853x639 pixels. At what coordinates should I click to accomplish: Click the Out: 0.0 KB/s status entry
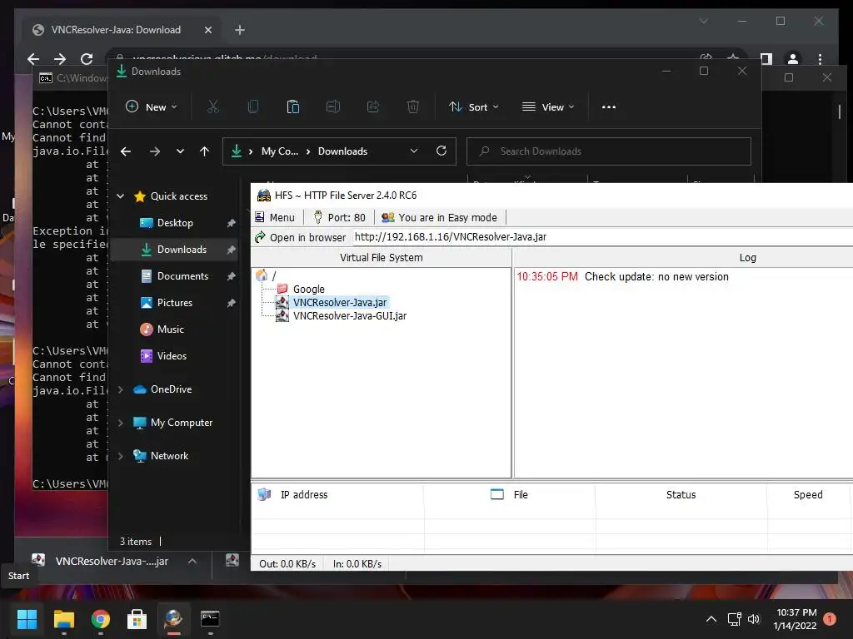(x=287, y=564)
